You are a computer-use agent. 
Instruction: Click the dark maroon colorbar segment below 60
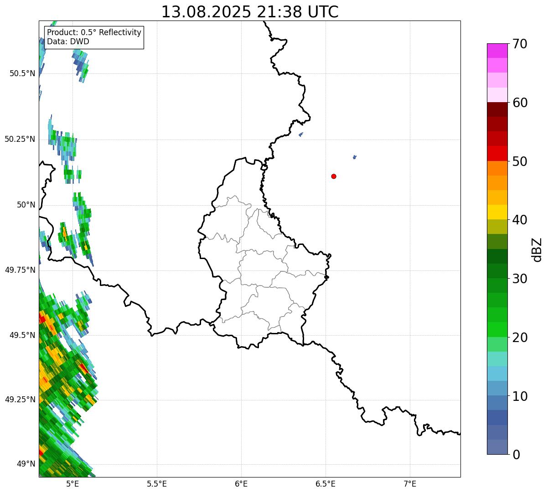click(497, 109)
